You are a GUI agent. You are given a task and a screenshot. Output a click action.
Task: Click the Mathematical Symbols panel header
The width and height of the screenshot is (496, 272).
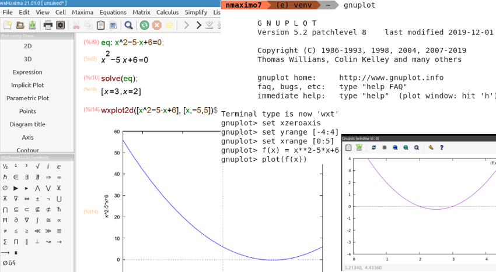coord(37,157)
